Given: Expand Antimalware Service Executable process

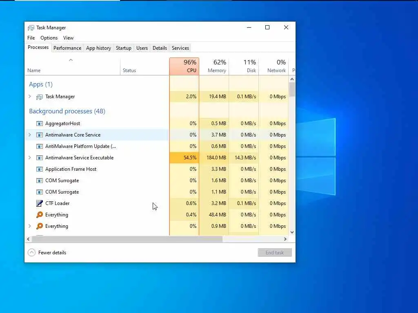Looking at the screenshot, I should tap(30, 158).
